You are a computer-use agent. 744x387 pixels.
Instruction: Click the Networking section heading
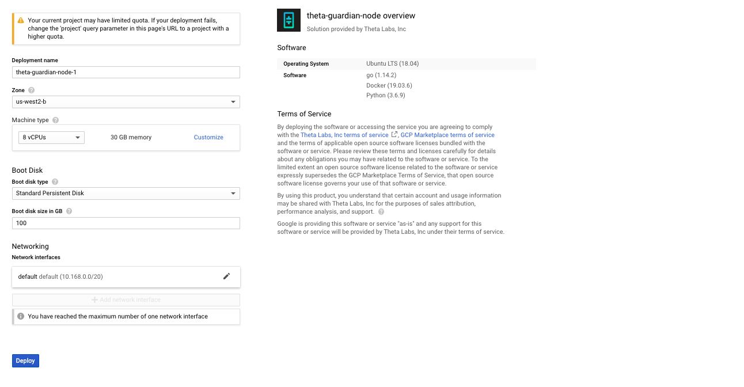click(30, 246)
